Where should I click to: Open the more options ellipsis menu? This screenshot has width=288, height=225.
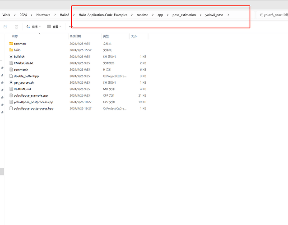pos(71,27)
